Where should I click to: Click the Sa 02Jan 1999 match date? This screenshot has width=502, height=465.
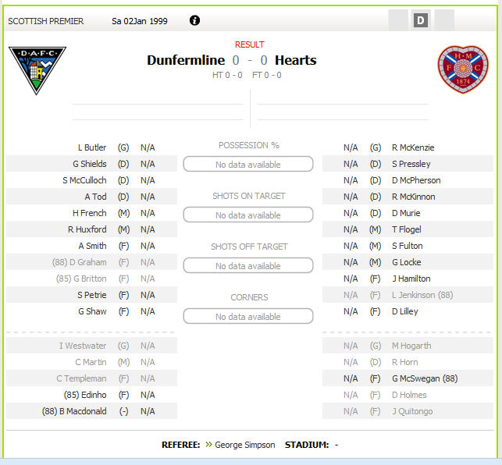pos(140,21)
